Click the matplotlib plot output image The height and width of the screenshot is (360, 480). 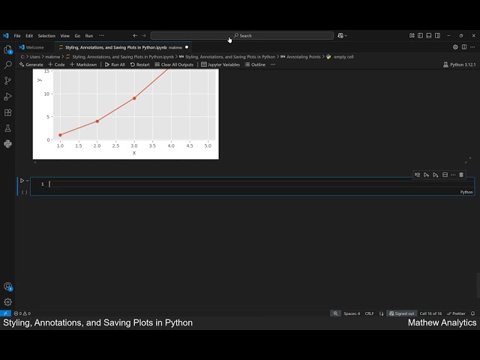coord(126,114)
